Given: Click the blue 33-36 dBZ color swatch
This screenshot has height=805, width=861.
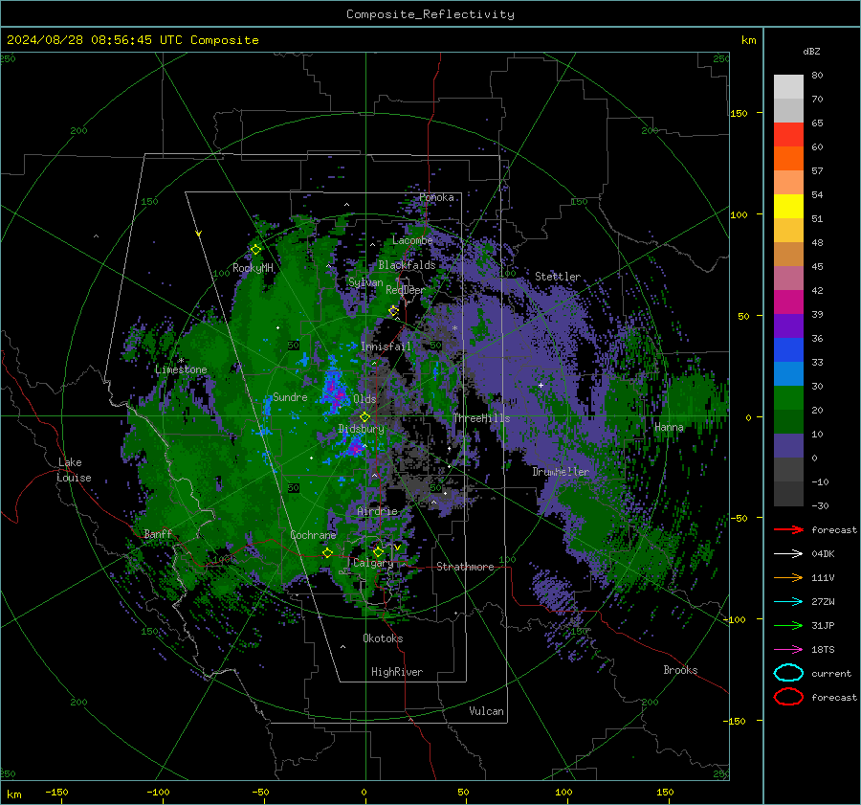Looking at the screenshot, I should (x=788, y=350).
